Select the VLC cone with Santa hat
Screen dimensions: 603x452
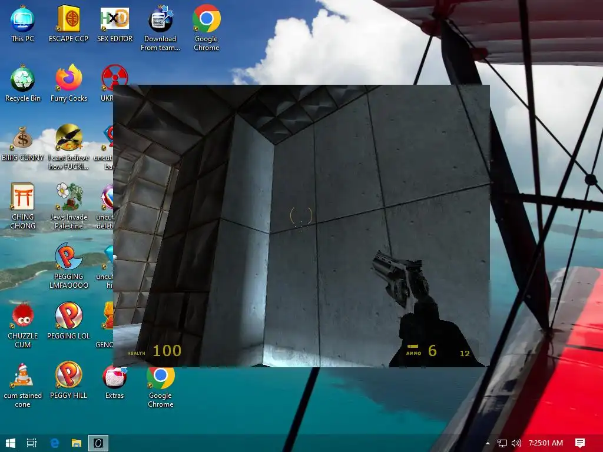click(x=22, y=385)
